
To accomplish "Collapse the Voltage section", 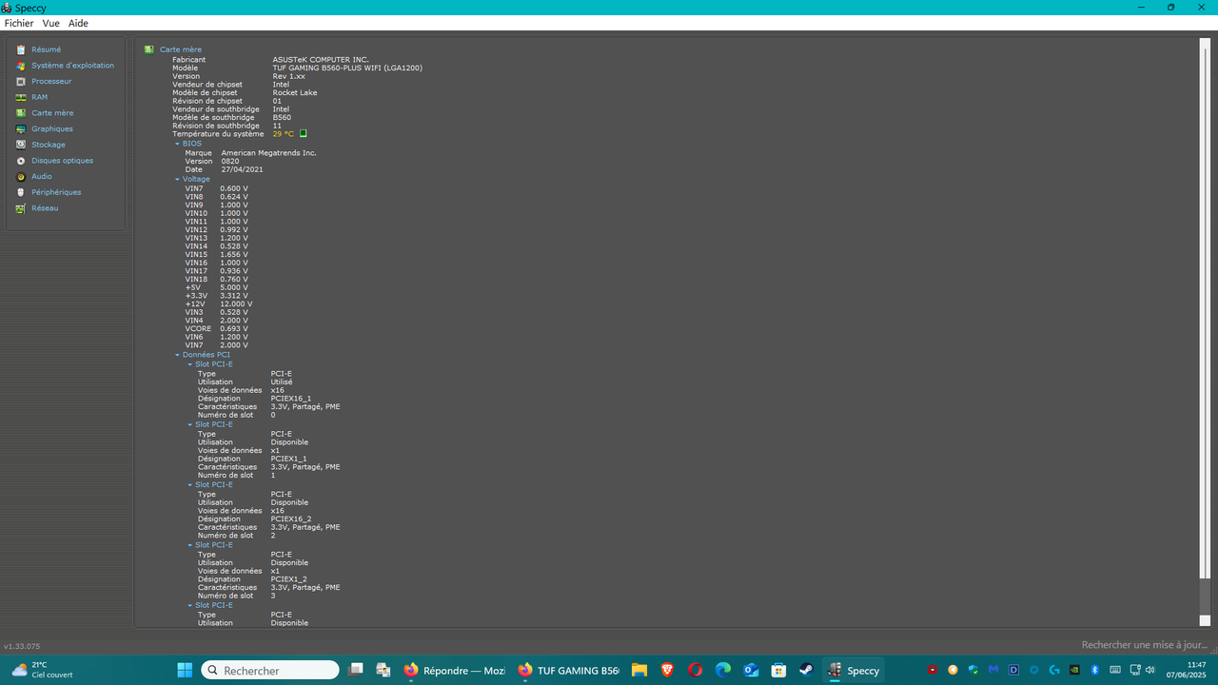I will [x=177, y=179].
